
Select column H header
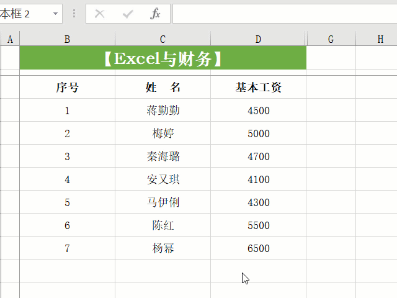(377, 39)
